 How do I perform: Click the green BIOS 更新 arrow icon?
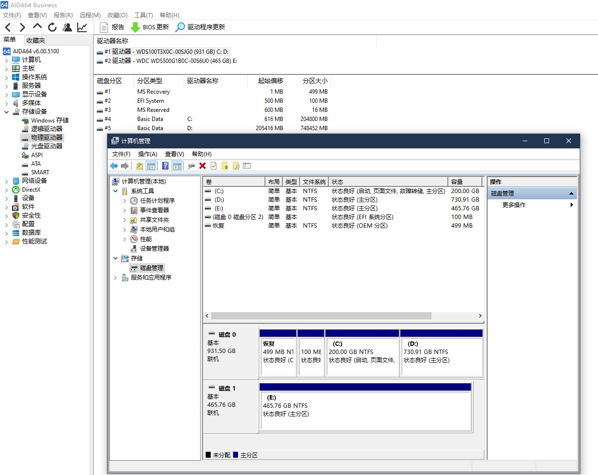pos(135,27)
